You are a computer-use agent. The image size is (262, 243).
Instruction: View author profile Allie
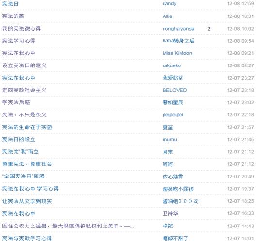(x=167, y=16)
